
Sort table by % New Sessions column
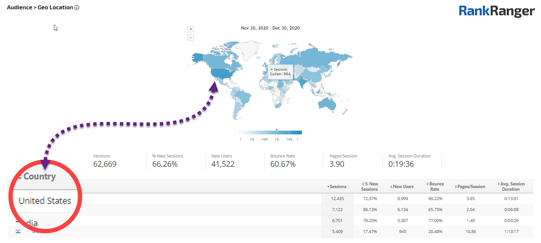[x=370, y=186]
